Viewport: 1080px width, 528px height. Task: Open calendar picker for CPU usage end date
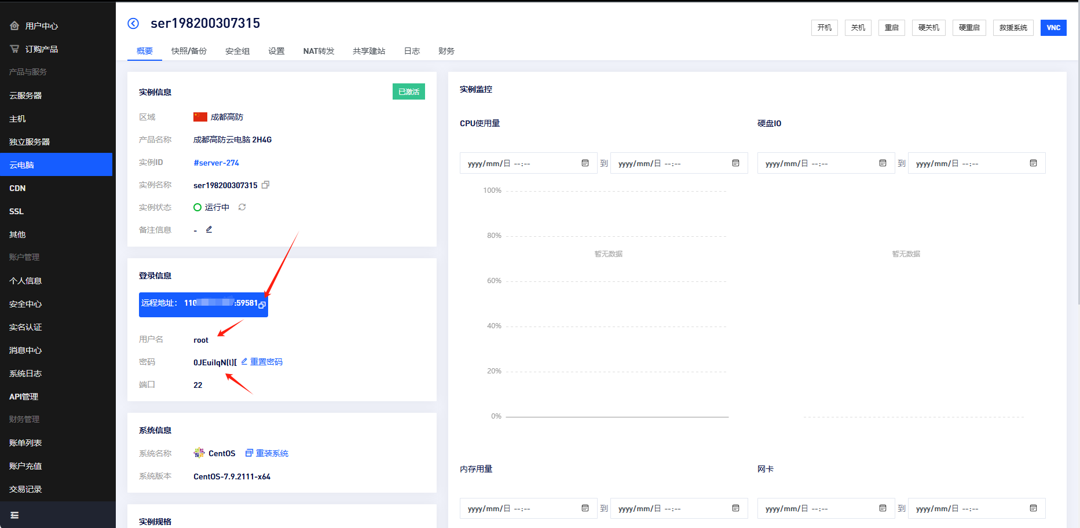[x=735, y=163]
